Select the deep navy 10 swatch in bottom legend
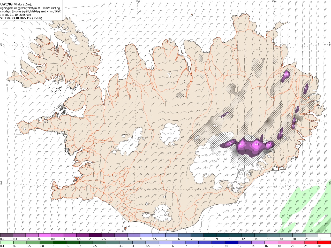 (231, 242)
